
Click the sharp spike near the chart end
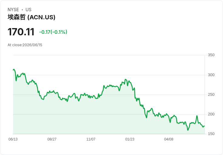[197, 116]
